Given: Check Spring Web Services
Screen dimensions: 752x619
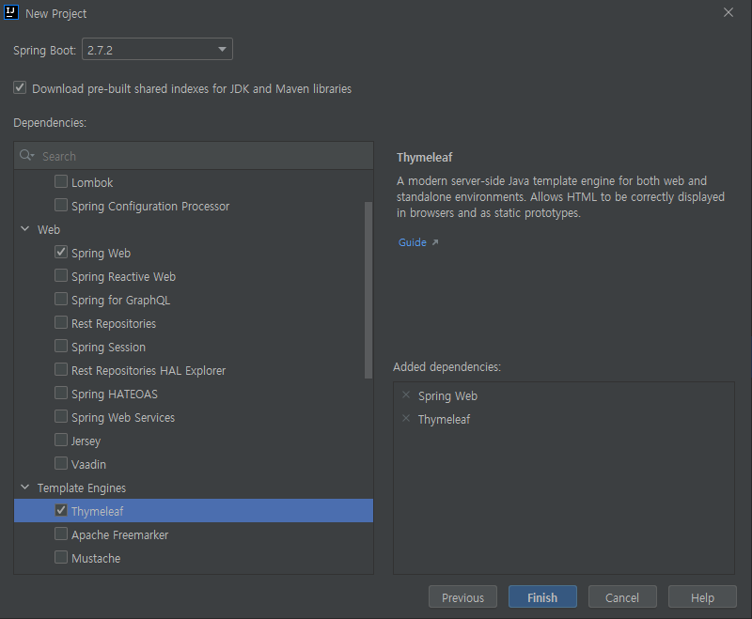Looking at the screenshot, I should point(61,416).
